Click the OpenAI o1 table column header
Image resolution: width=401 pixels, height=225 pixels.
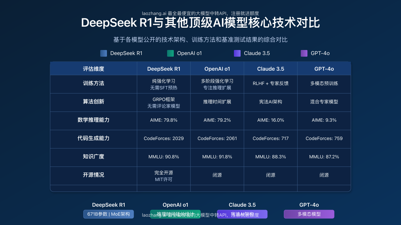pyautogui.click(x=217, y=69)
